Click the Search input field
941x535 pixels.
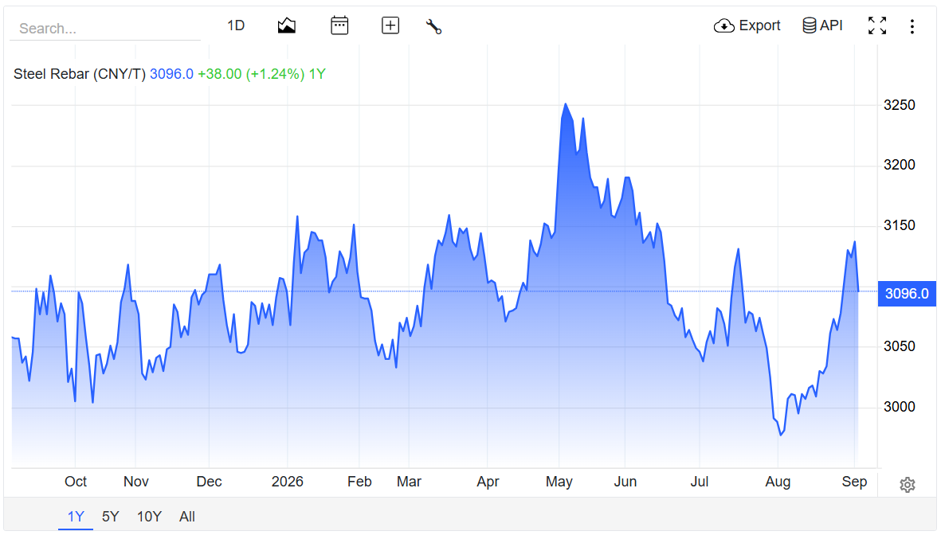[x=105, y=28]
